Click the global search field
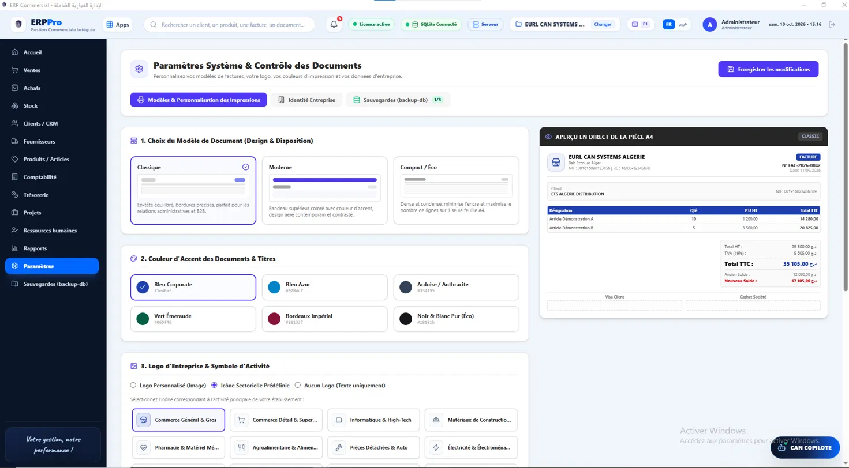The width and height of the screenshot is (849, 468). click(229, 25)
